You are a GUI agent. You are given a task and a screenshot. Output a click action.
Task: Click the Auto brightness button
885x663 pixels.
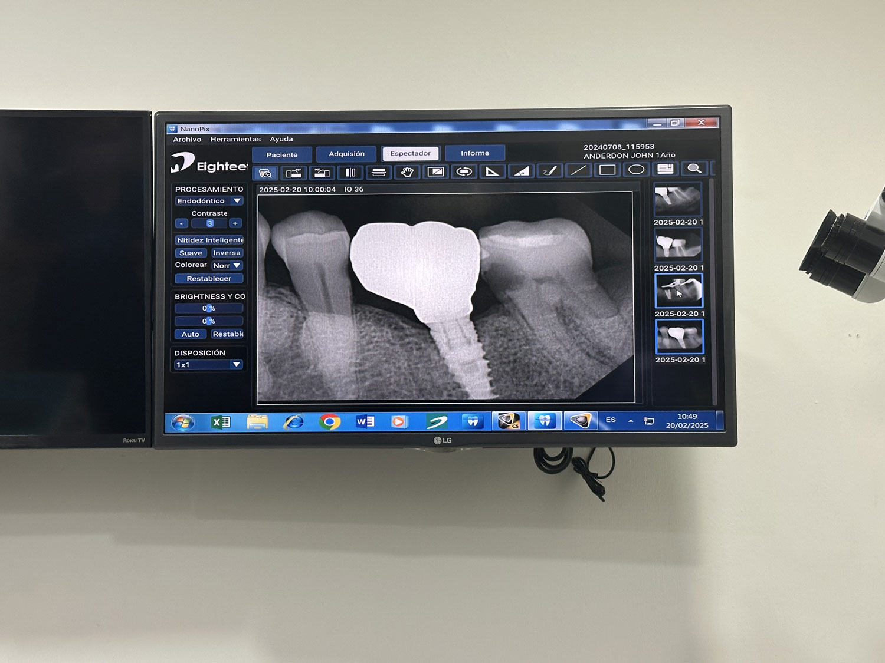pyautogui.click(x=190, y=334)
